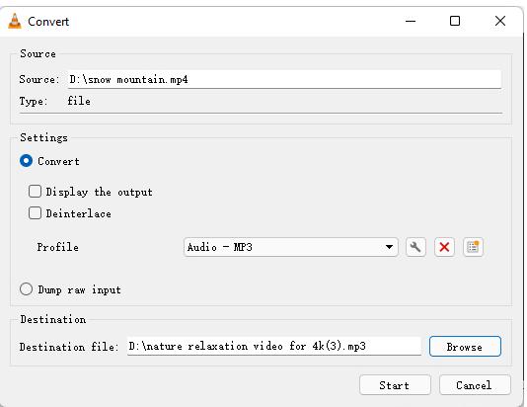Click the 'Destination file:' label

coord(69,347)
